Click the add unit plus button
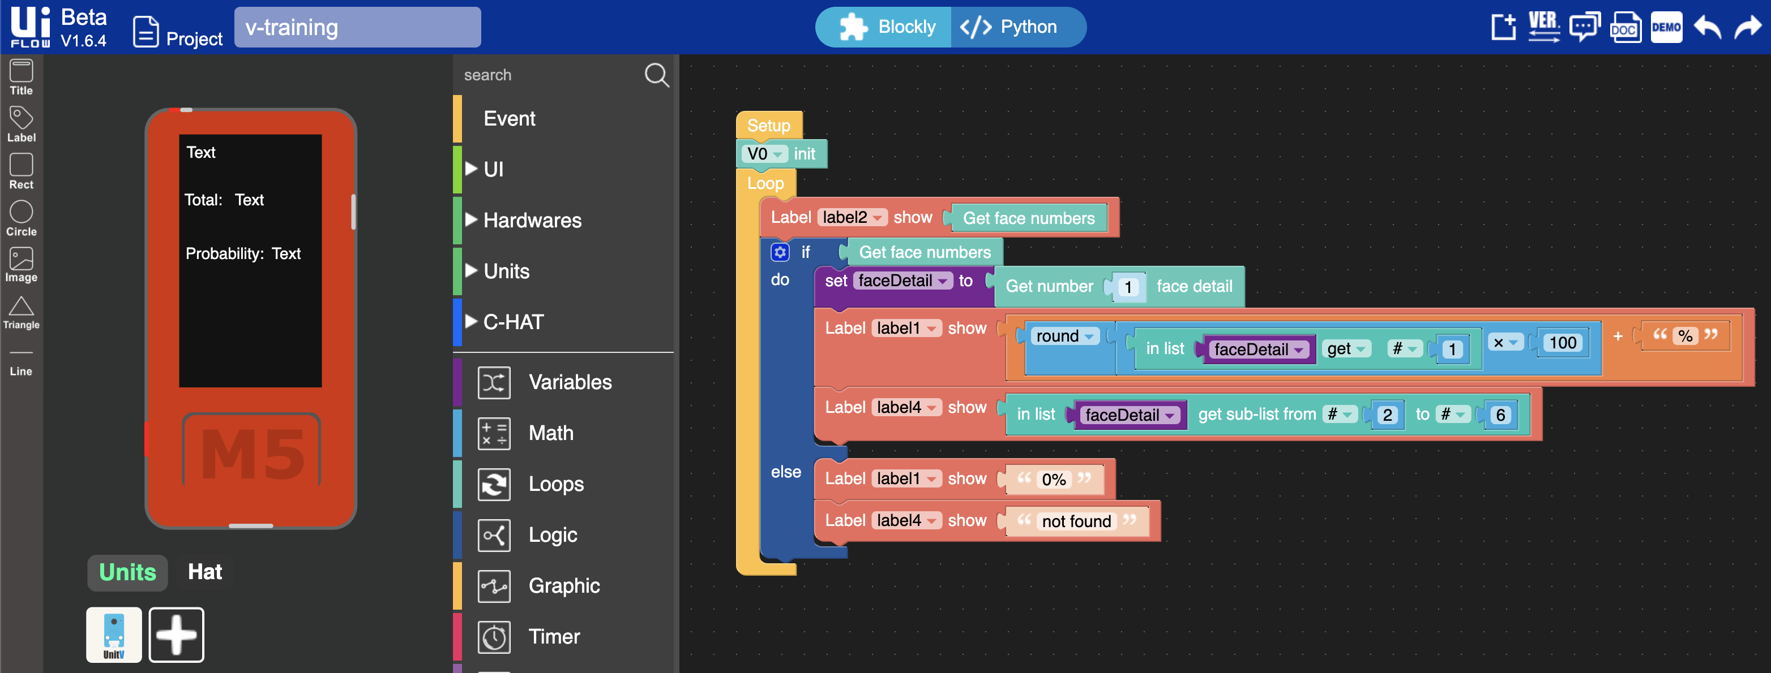The width and height of the screenshot is (1771, 673). click(x=176, y=634)
